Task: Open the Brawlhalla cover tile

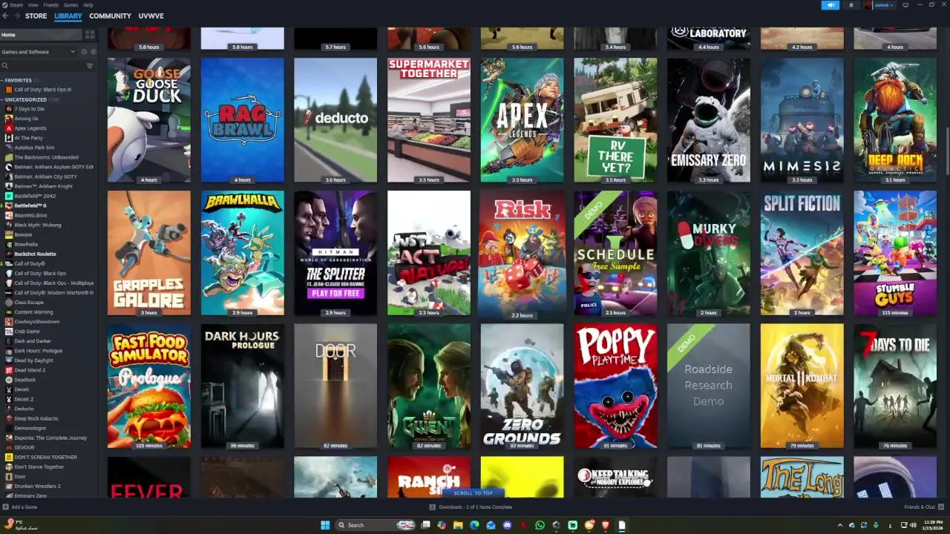Action: point(243,253)
